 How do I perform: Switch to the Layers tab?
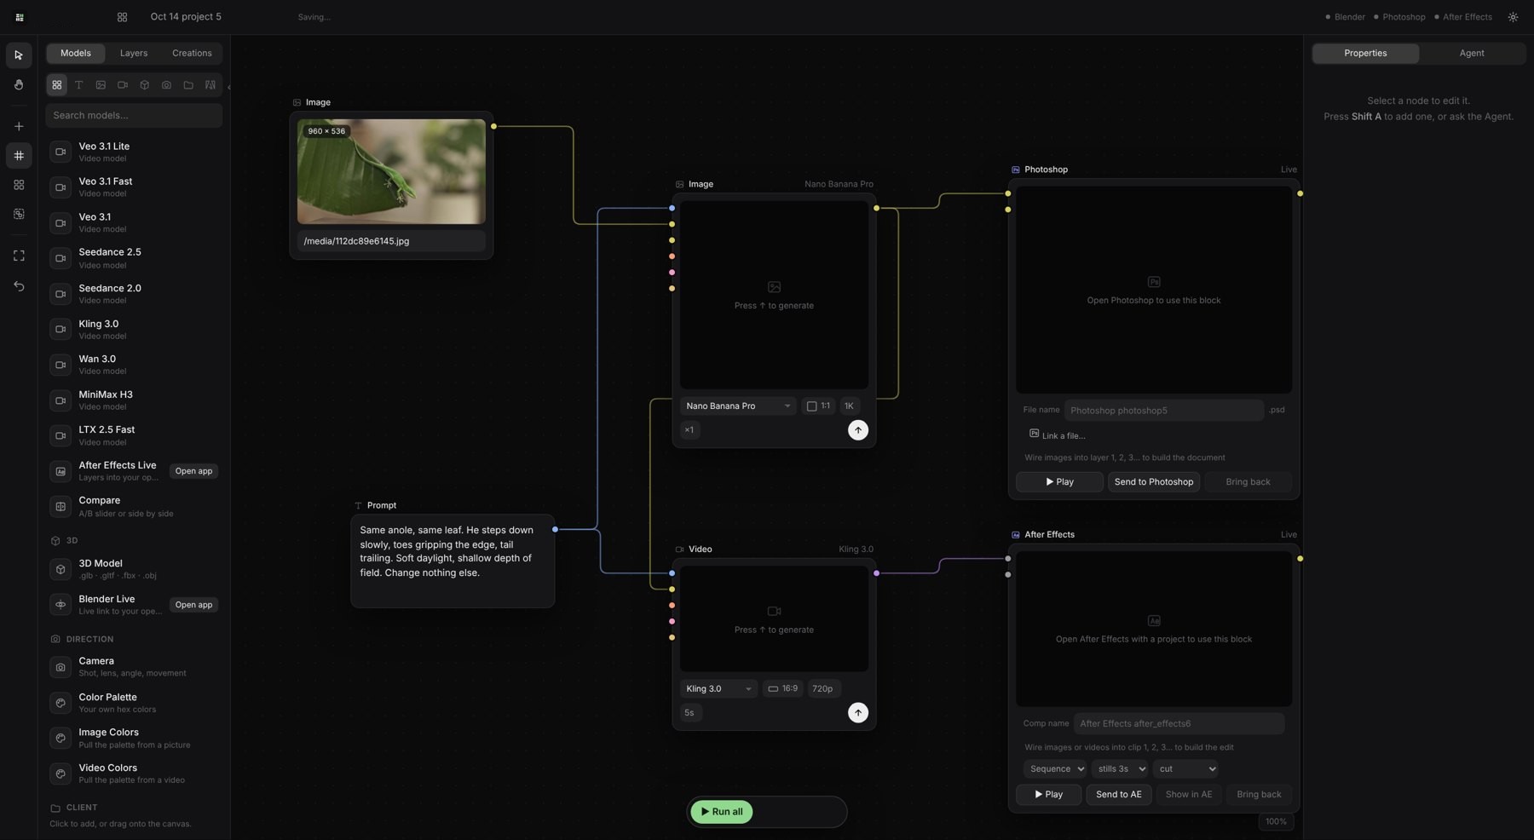click(x=134, y=54)
